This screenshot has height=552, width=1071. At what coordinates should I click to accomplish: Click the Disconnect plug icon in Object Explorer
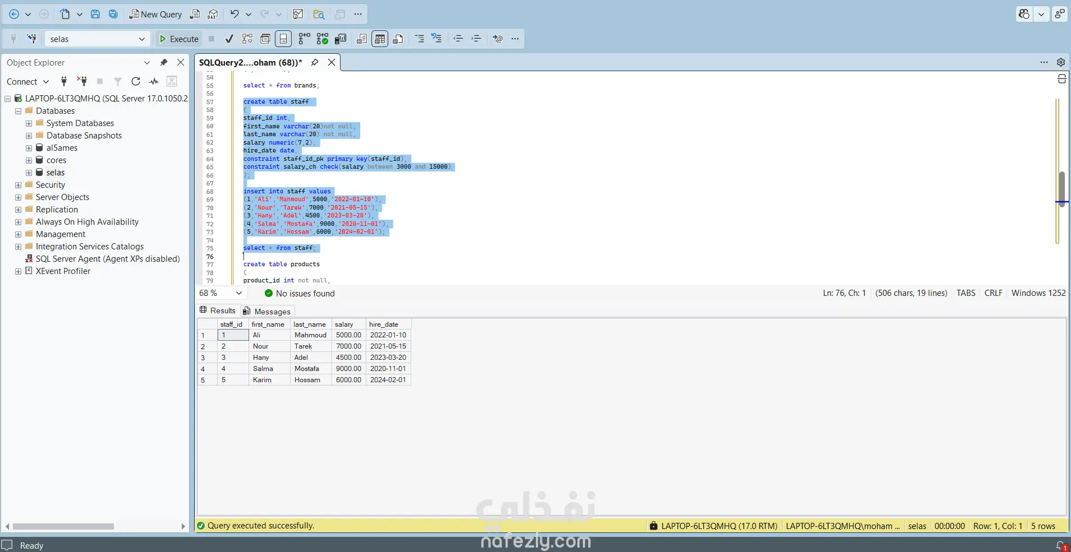[x=82, y=82]
